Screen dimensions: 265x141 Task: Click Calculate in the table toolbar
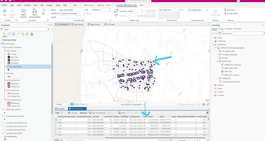tap(72, 113)
